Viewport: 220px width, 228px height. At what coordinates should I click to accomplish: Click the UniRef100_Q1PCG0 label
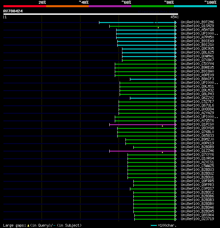coord(197,124)
